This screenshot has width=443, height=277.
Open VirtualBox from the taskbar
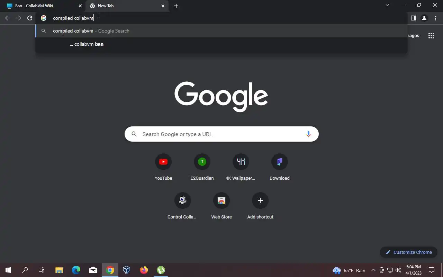tap(127, 270)
